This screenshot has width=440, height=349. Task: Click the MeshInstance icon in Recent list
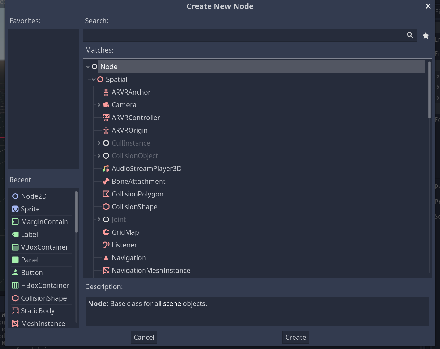point(15,324)
